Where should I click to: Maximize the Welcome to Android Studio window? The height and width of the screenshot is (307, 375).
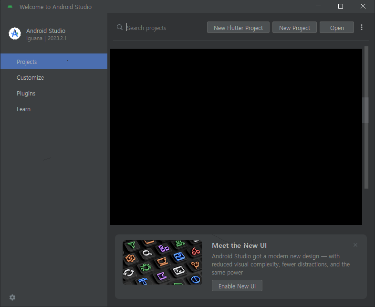(x=341, y=6)
